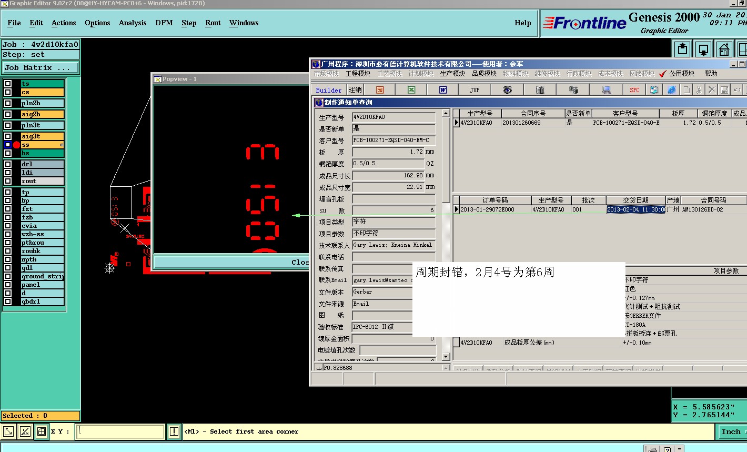747x452 pixels.
Task: Click the home icon in Genesis toolbar
Action: [724, 49]
